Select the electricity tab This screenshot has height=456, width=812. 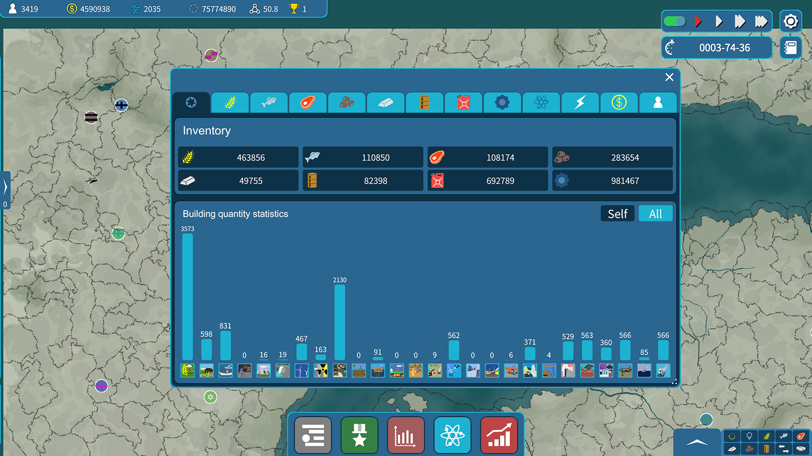580,103
